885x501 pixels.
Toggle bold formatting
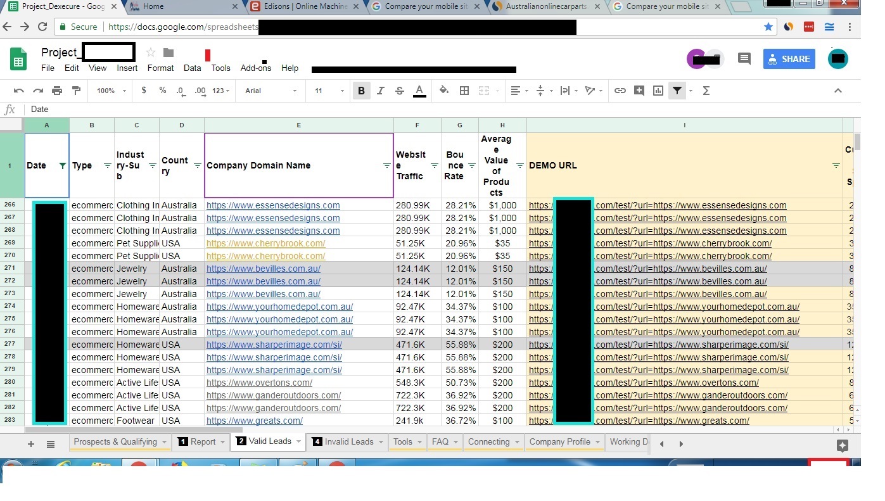361,91
